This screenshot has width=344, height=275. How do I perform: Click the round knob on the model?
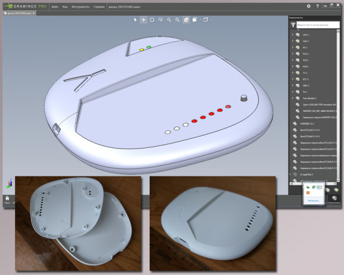click(x=244, y=98)
